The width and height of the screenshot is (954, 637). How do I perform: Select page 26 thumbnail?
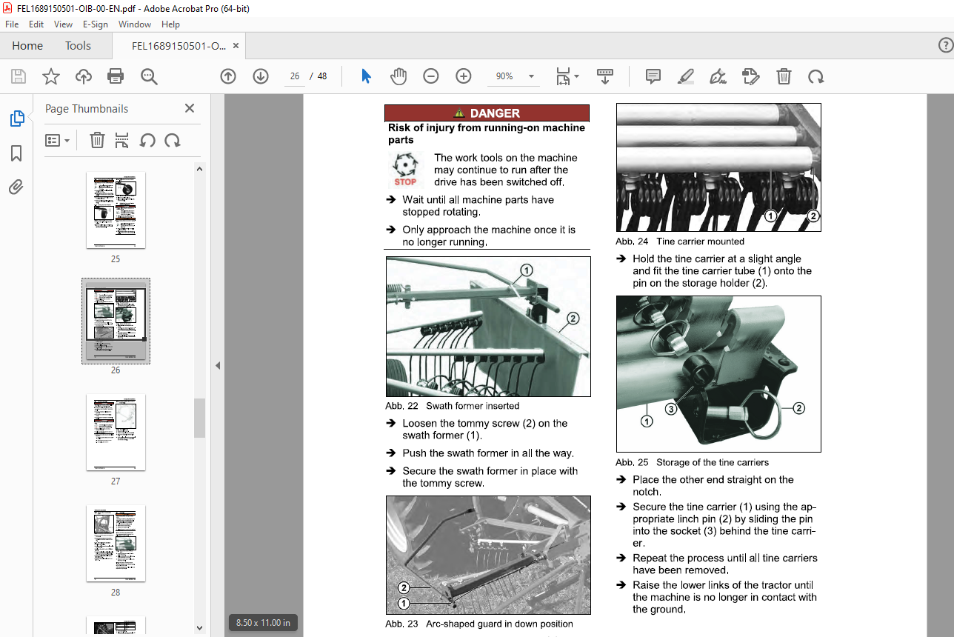(x=116, y=321)
